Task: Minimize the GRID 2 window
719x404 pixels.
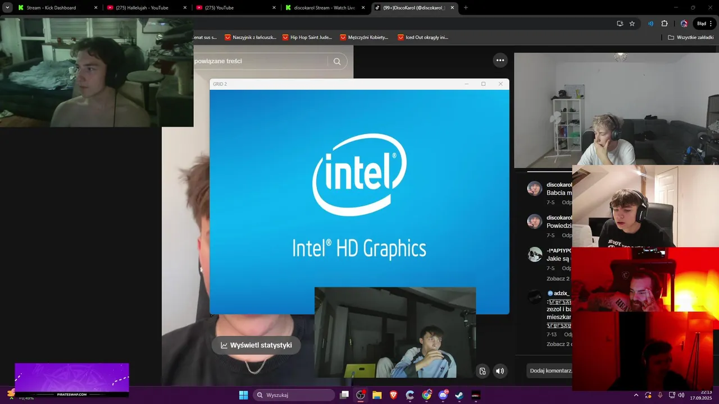Action: [x=466, y=84]
